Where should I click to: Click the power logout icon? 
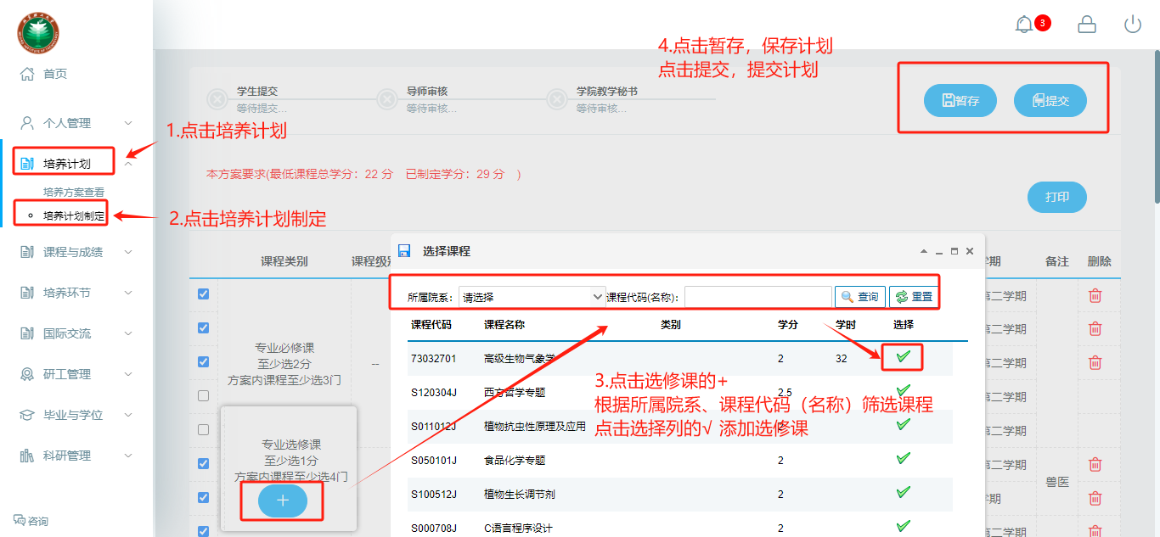coord(1133,25)
